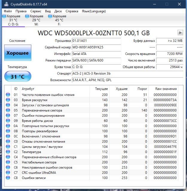Click the Прошивка field 01.01A01
The height and width of the screenshot is (191, 187).
(x=96, y=41)
